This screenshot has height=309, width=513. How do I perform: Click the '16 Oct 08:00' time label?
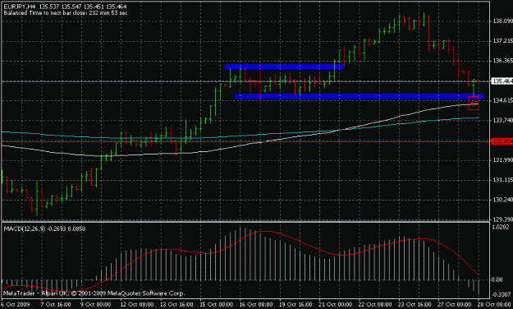256,304
